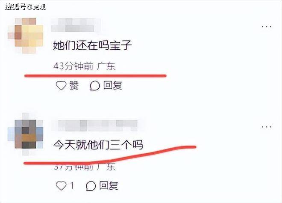
Task: Click the 43分钟前 广东 timestamp
Action: 84,66
